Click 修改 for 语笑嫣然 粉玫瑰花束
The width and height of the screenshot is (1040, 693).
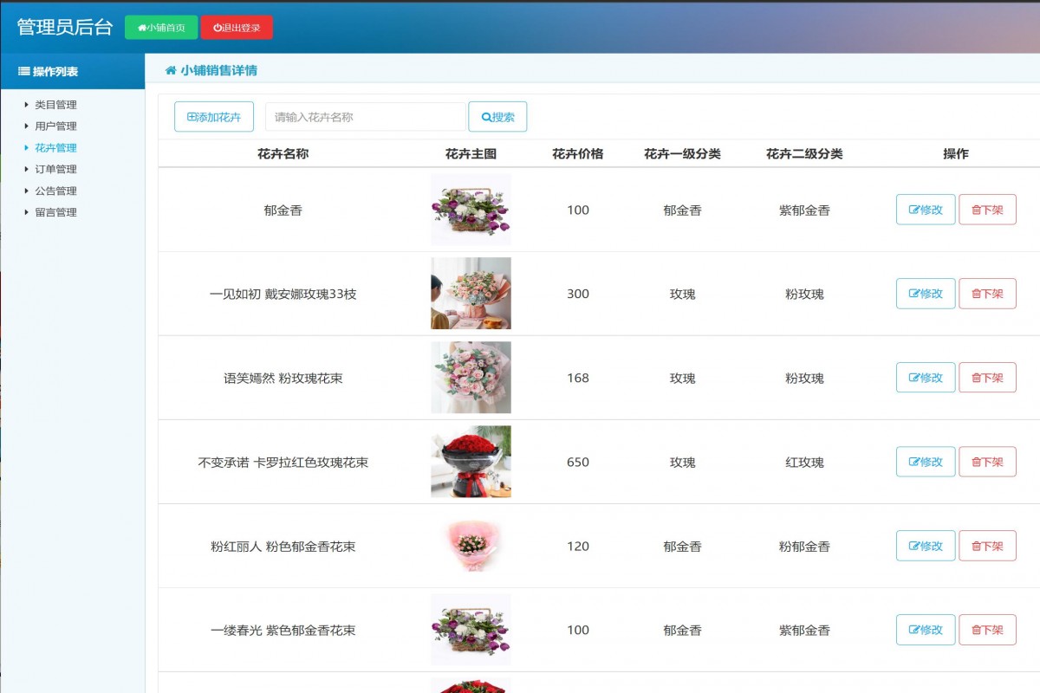[x=925, y=377]
